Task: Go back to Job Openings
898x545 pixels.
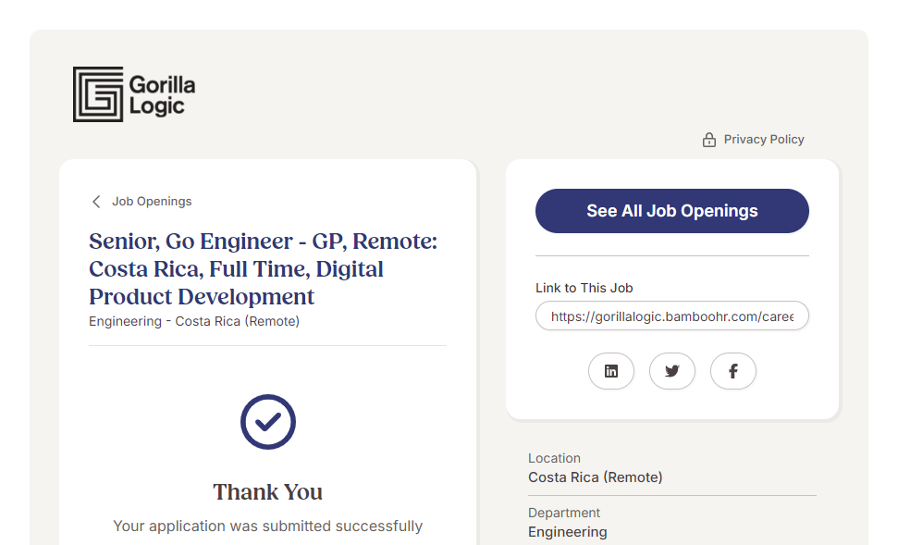Action: click(x=152, y=202)
